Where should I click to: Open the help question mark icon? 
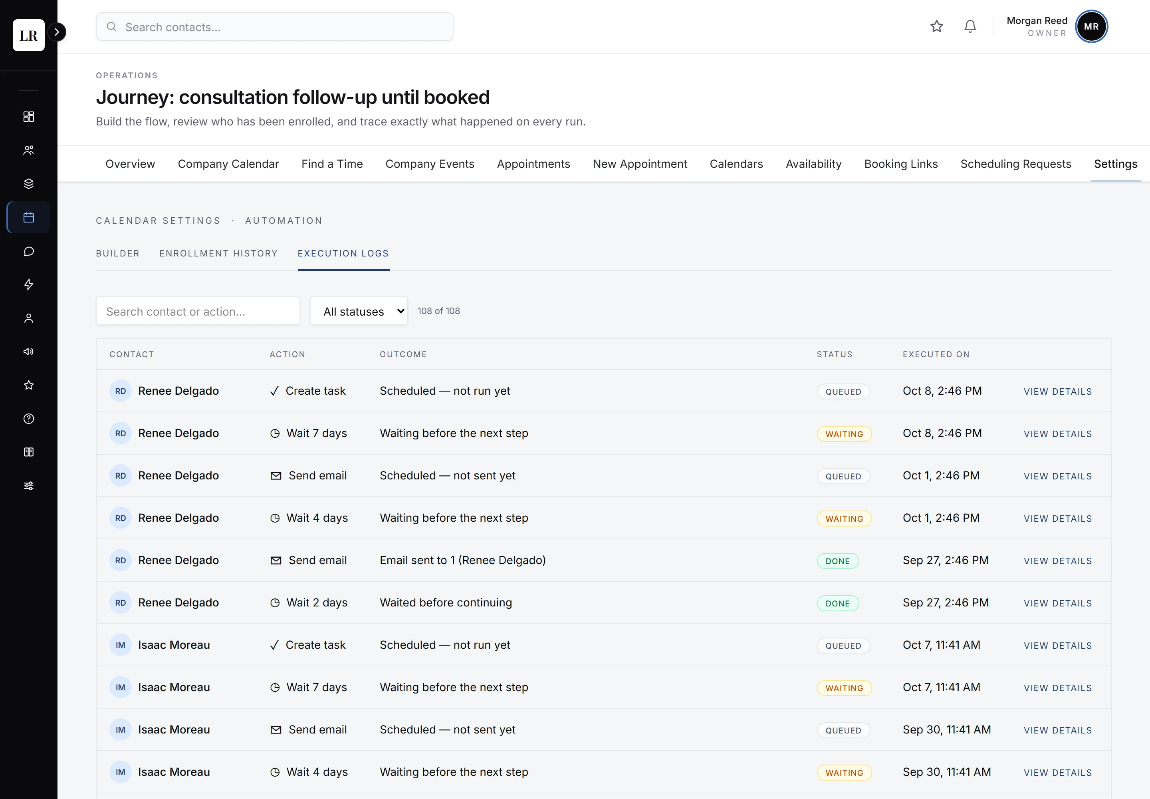(x=28, y=419)
